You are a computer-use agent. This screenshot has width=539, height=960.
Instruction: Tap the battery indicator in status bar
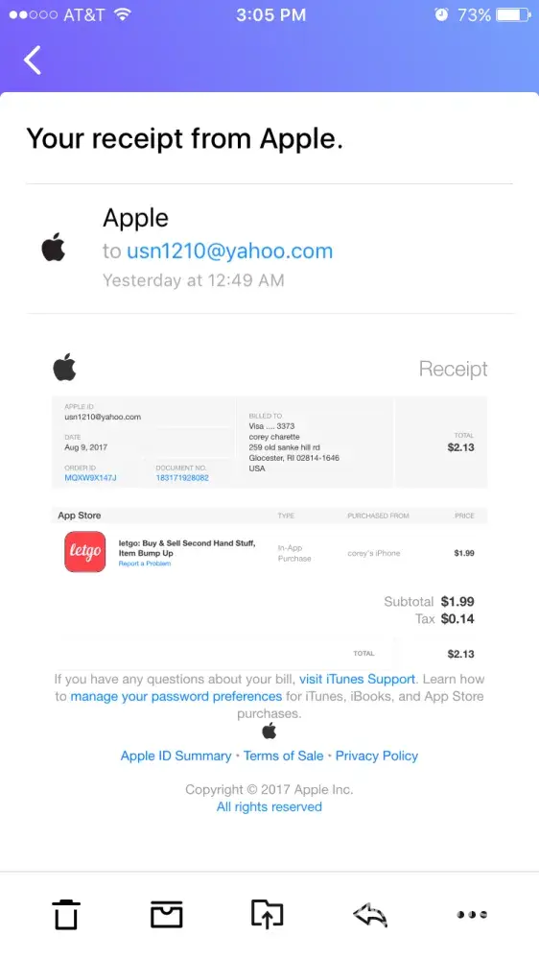(x=513, y=14)
